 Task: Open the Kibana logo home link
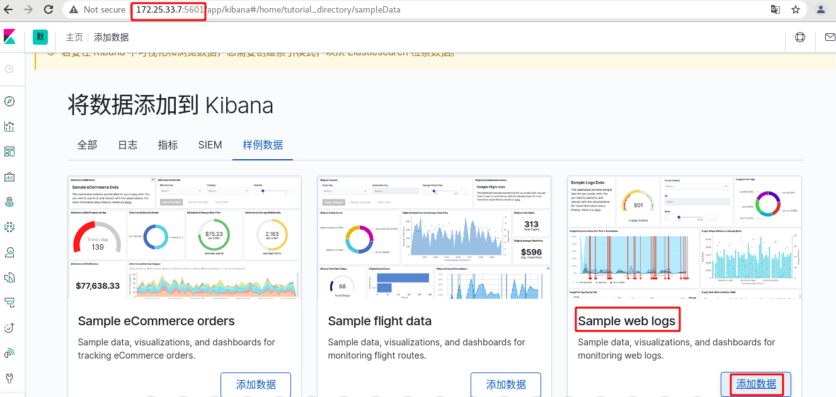9,36
